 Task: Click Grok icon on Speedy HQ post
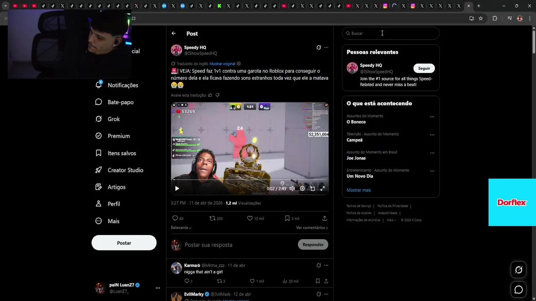pyautogui.click(x=319, y=48)
